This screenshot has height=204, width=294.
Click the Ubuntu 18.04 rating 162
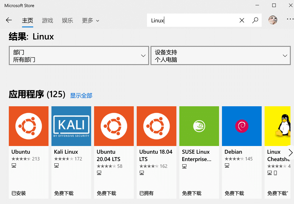click(x=153, y=166)
